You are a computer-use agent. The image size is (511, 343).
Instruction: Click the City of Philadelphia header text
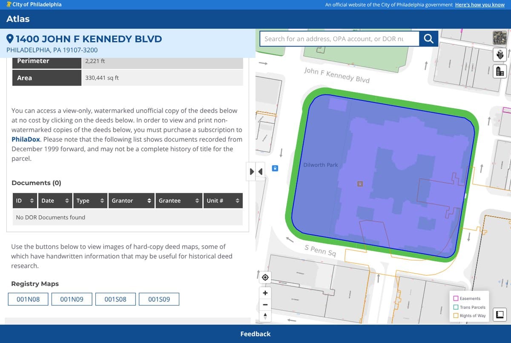pyautogui.click(x=37, y=4)
